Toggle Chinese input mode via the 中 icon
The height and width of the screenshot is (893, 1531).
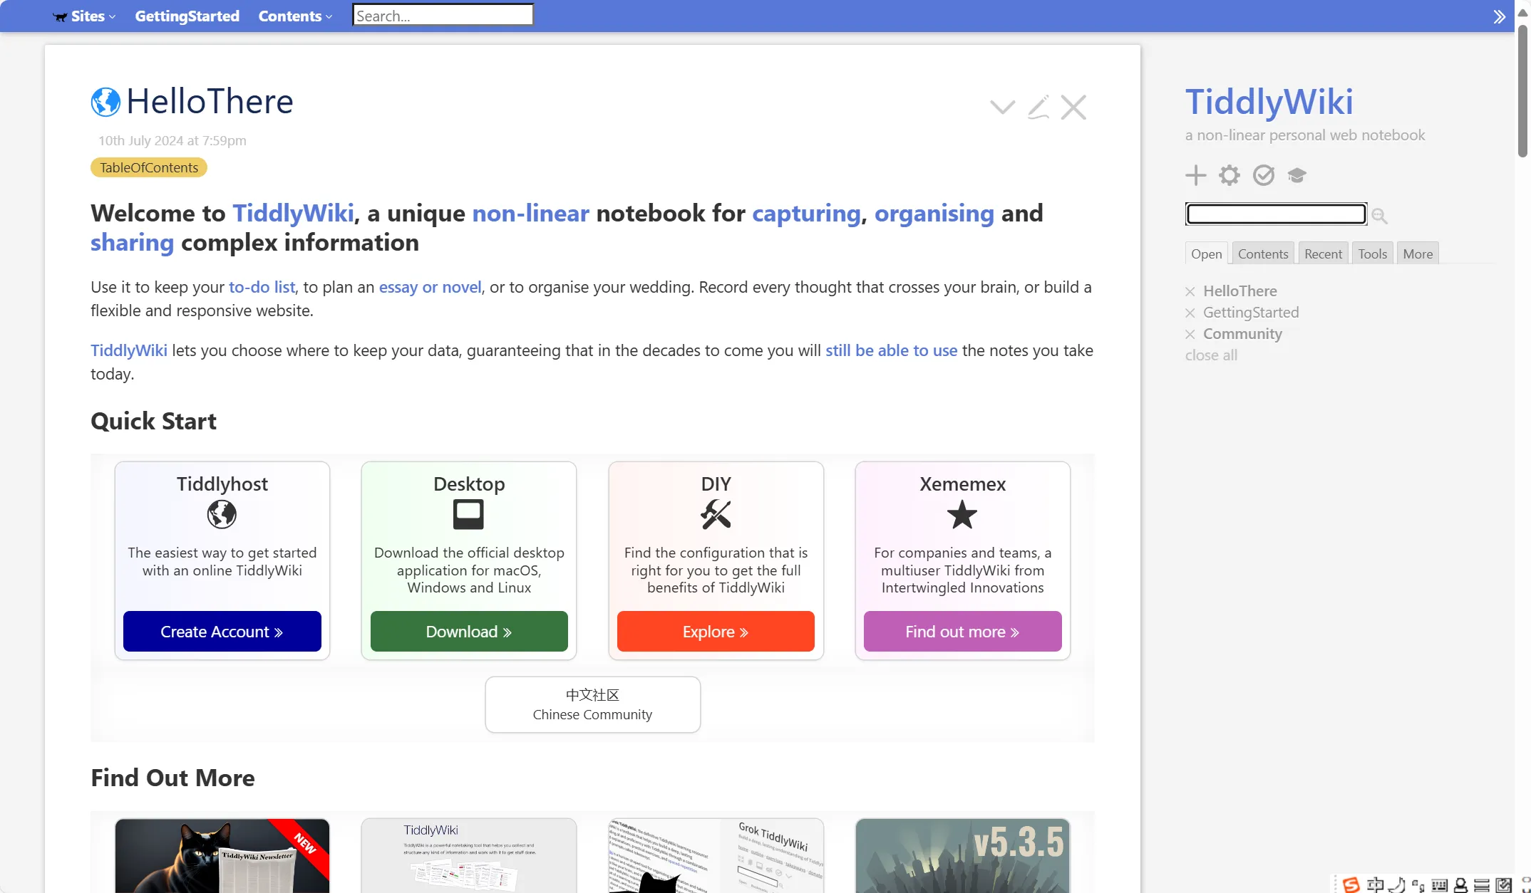tap(1375, 884)
